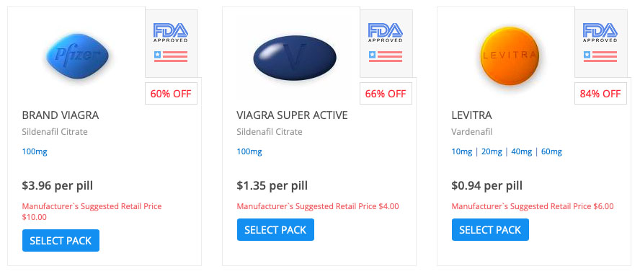The width and height of the screenshot is (640, 274).
Task: Open the BRAND VIAGRA product title
Action: [x=61, y=115]
